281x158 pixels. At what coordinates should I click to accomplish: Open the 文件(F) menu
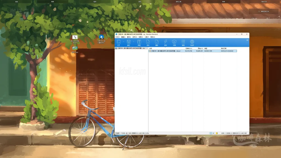coord(117,37)
